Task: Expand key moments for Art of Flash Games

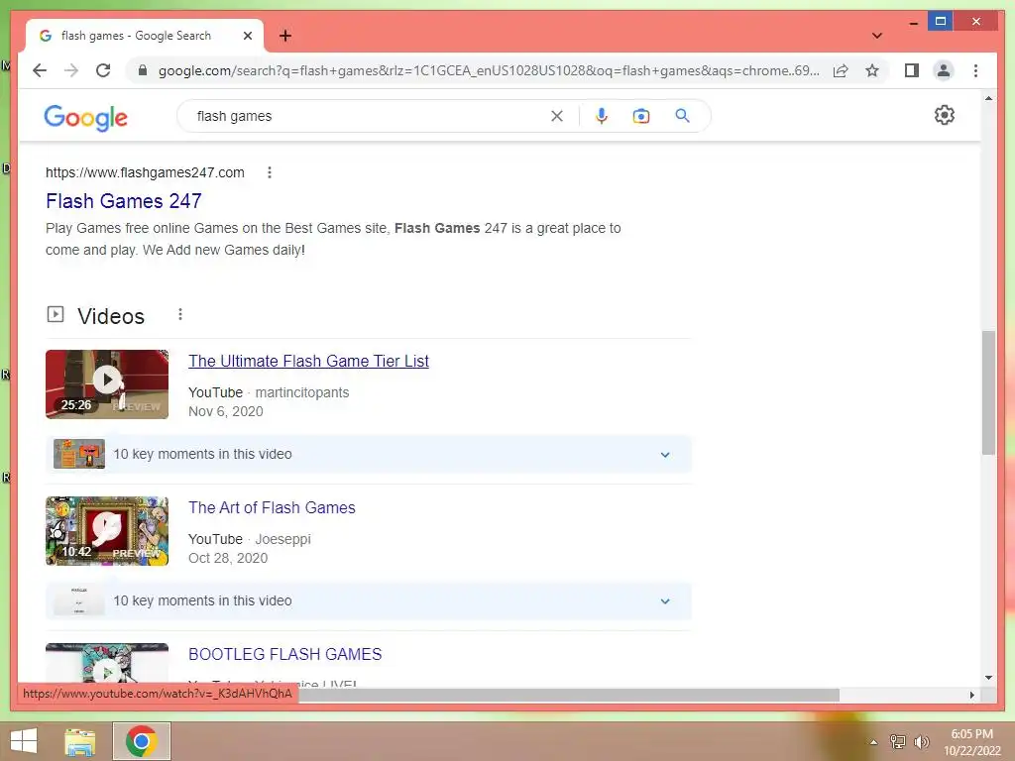Action: (x=665, y=601)
